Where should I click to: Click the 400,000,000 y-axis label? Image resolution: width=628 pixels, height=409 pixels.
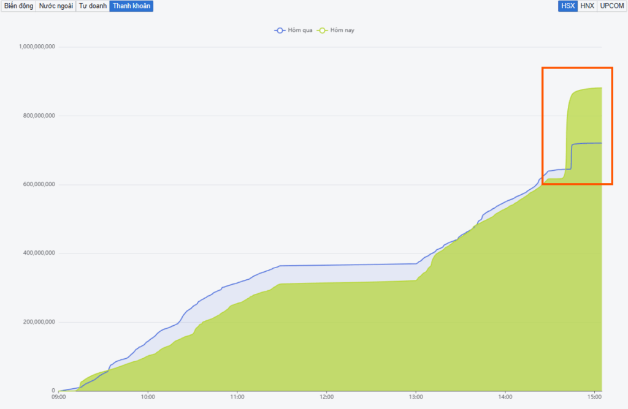pyautogui.click(x=39, y=253)
